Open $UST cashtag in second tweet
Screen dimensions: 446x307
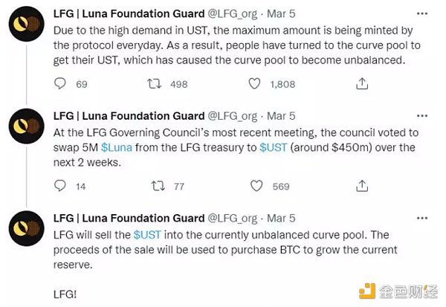[274, 147]
